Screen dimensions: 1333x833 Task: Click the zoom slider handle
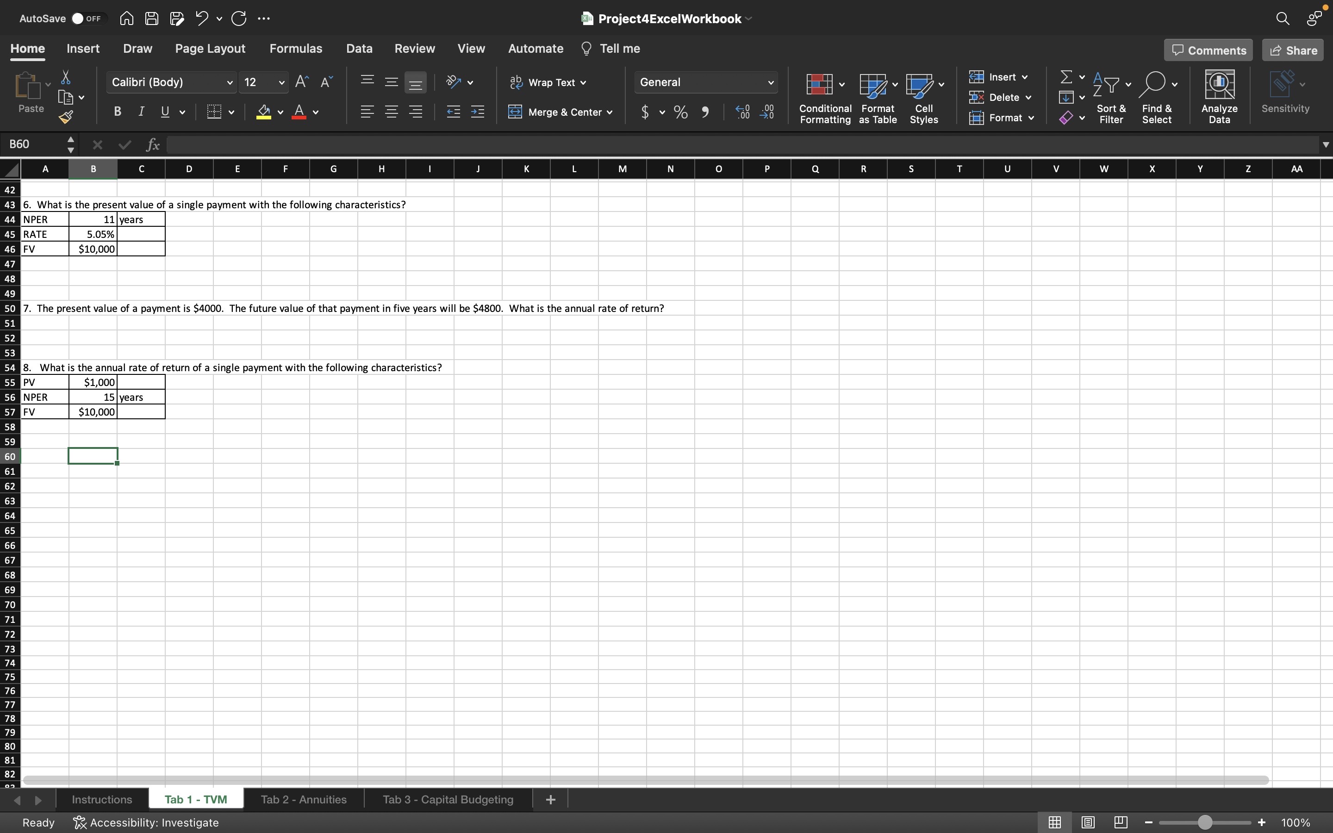1205,822
